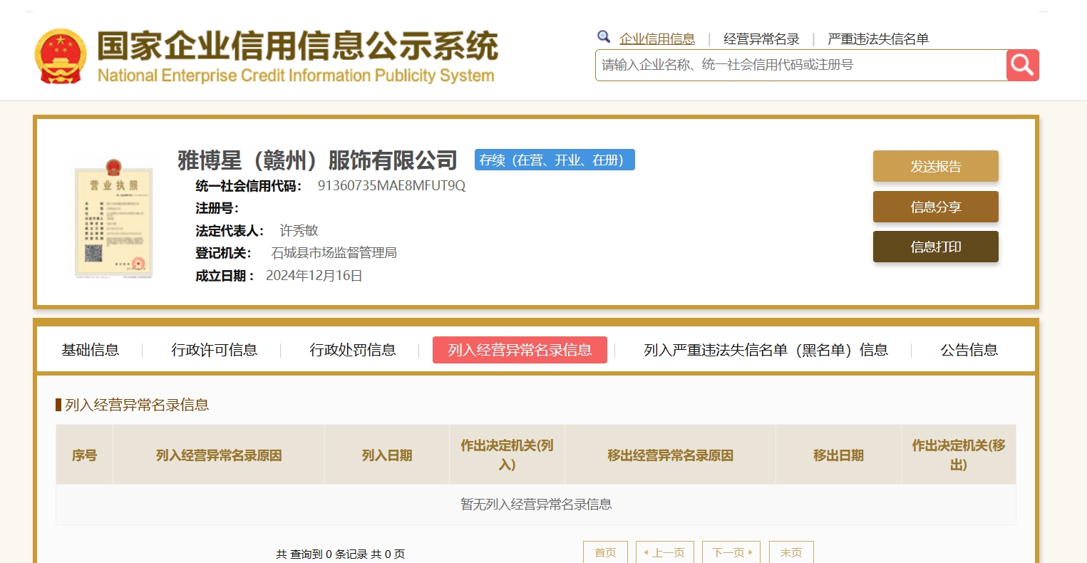Open the 列入严重违法失信名单（黑名单）信息 tab
Image resolution: width=1087 pixels, height=563 pixels.
pos(766,350)
